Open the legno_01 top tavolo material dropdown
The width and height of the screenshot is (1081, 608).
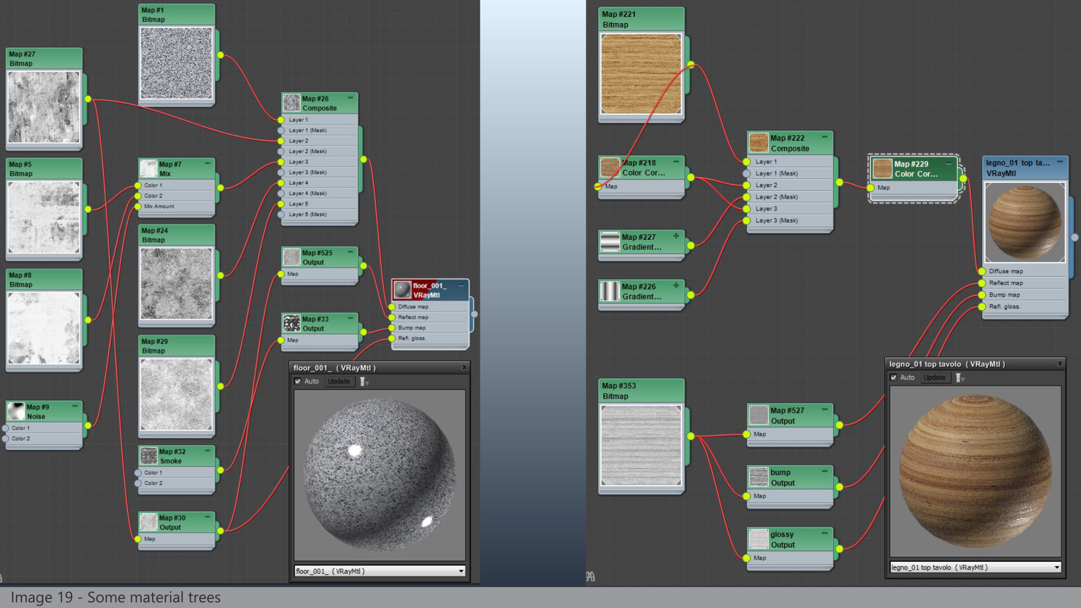coord(1057,567)
